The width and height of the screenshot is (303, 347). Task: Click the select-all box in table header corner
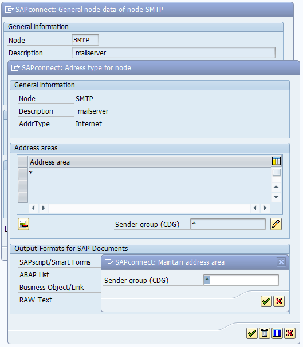click(23, 162)
